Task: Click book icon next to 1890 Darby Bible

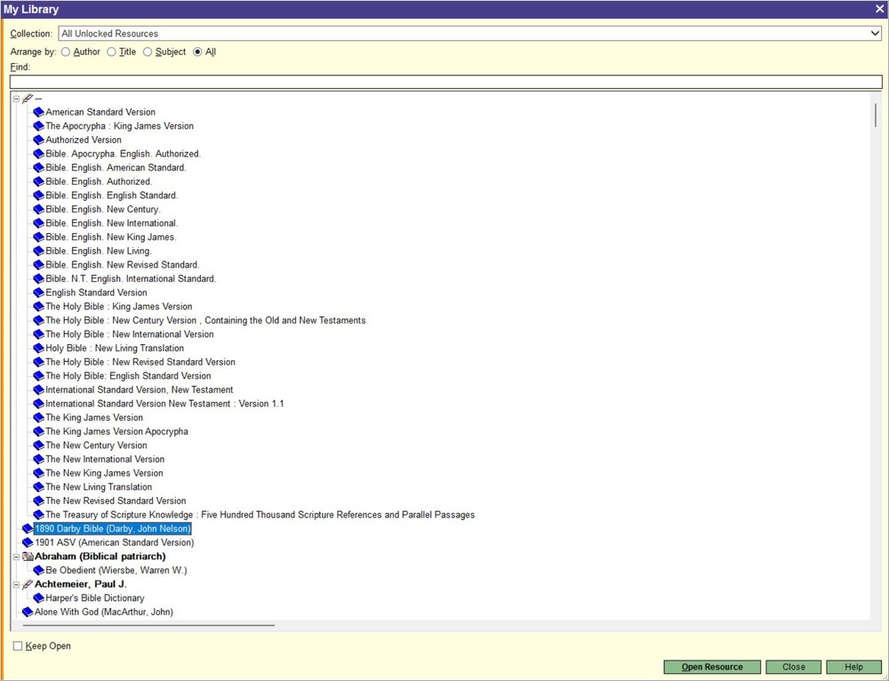Action: click(28, 528)
